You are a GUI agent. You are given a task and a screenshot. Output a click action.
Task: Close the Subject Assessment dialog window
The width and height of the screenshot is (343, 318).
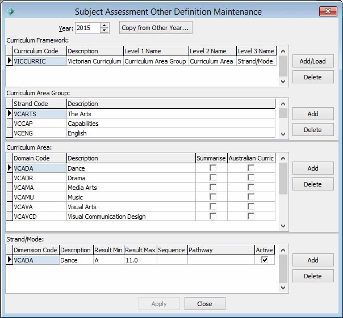(x=328, y=11)
